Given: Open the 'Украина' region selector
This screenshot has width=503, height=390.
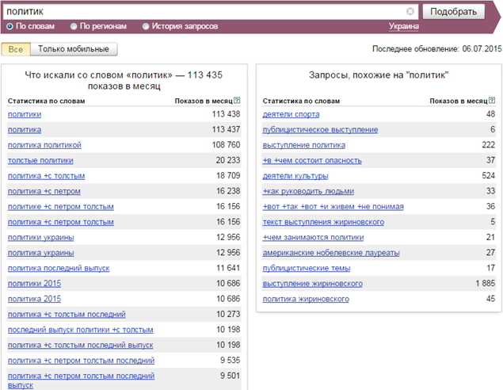Looking at the screenshot, I should (403, 26).
